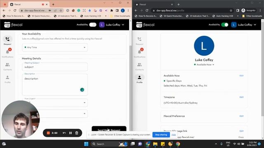Screen dimensions: 264x148
Task: Bookmark page with star in left window
Action: pyautogui.click(x=61, y=10)
